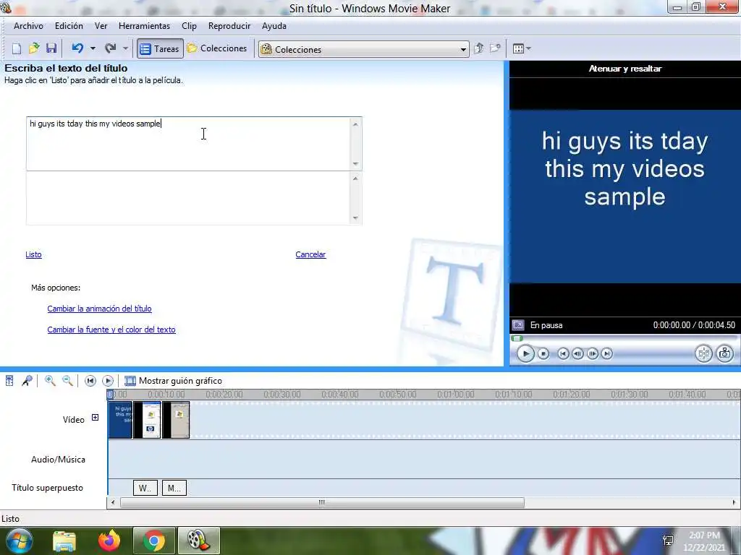Screen dimensions: 741x555
Task: Click into the title text box
Action: tap(188, 144)
